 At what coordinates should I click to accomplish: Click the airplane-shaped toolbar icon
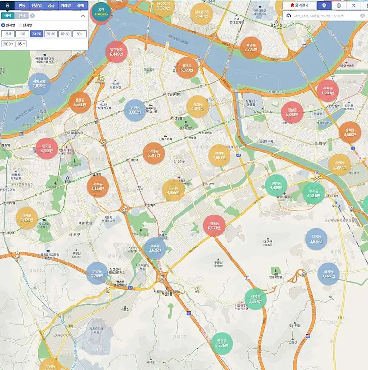point(353,5)
